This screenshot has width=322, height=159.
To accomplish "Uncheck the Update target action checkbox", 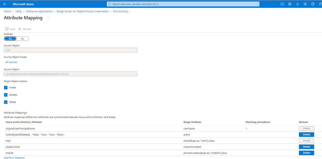I will pos(6,95).
